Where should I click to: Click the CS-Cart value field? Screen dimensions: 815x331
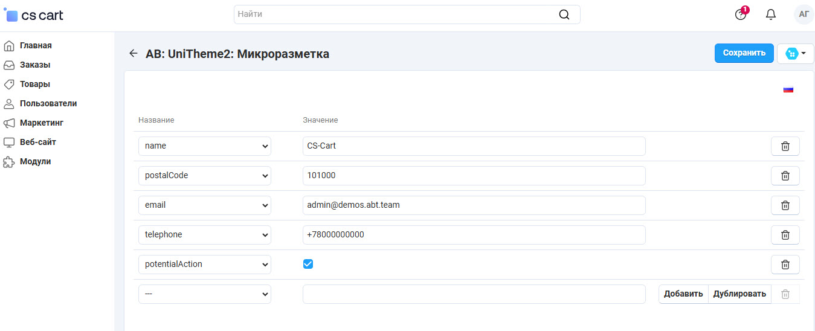pyautogui.click(x=474, y=146)
